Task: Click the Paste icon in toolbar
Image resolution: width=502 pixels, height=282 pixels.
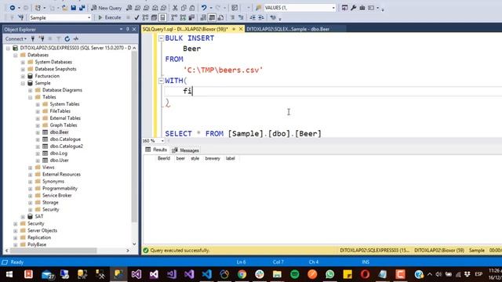Action: tap(192, 8)
